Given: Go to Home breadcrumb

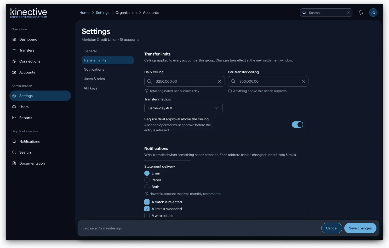Looking at the screenshot, I should [x=84, y=13].
